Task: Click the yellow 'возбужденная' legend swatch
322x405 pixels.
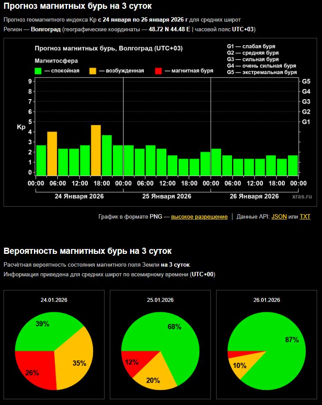Action: [x=93, y=71]
